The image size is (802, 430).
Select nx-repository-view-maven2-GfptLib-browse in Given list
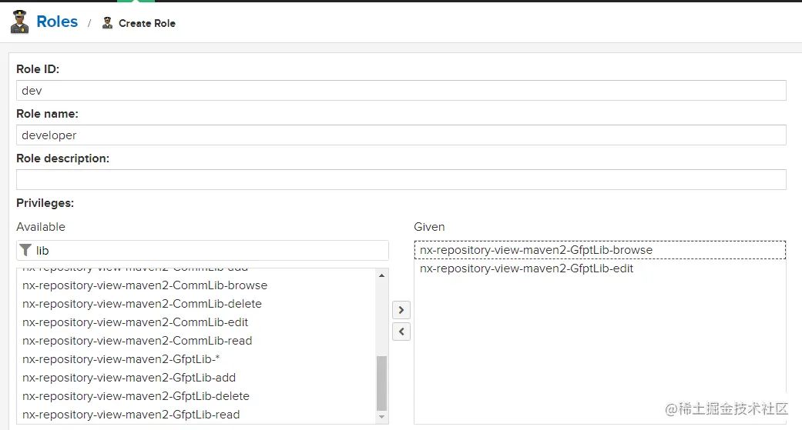(x=600, y=250)
